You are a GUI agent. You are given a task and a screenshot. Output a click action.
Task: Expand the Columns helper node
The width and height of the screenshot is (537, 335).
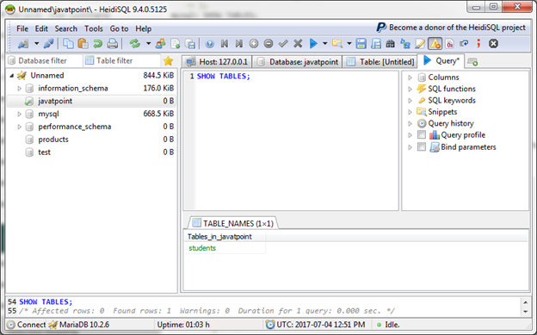point(410,78)
